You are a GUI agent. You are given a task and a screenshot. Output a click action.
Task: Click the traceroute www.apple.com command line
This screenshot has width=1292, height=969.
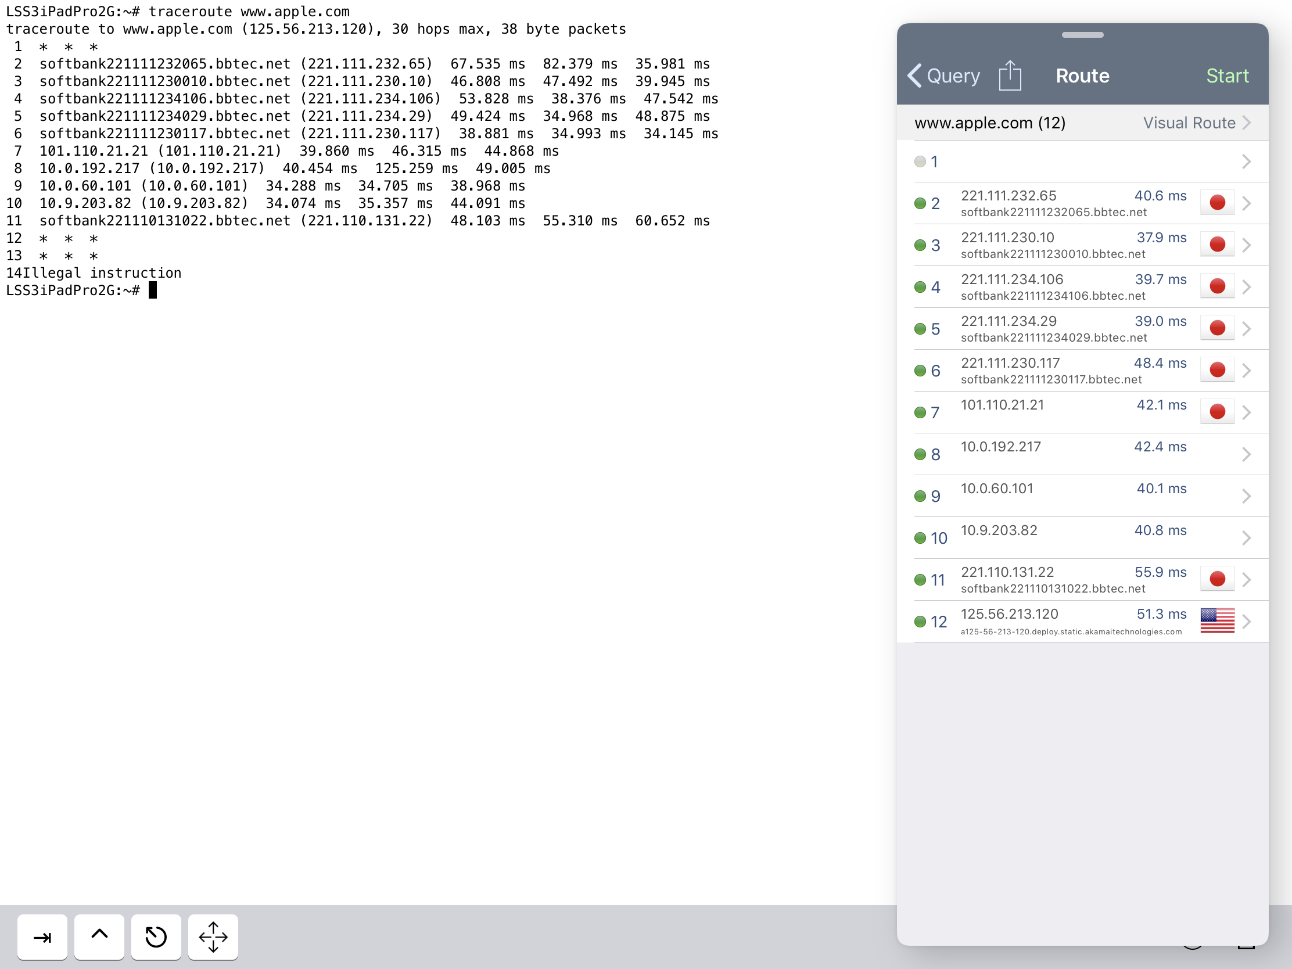coord(249,12)
